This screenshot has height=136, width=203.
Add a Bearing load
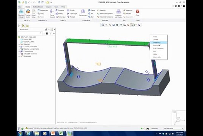click(60, 14)
